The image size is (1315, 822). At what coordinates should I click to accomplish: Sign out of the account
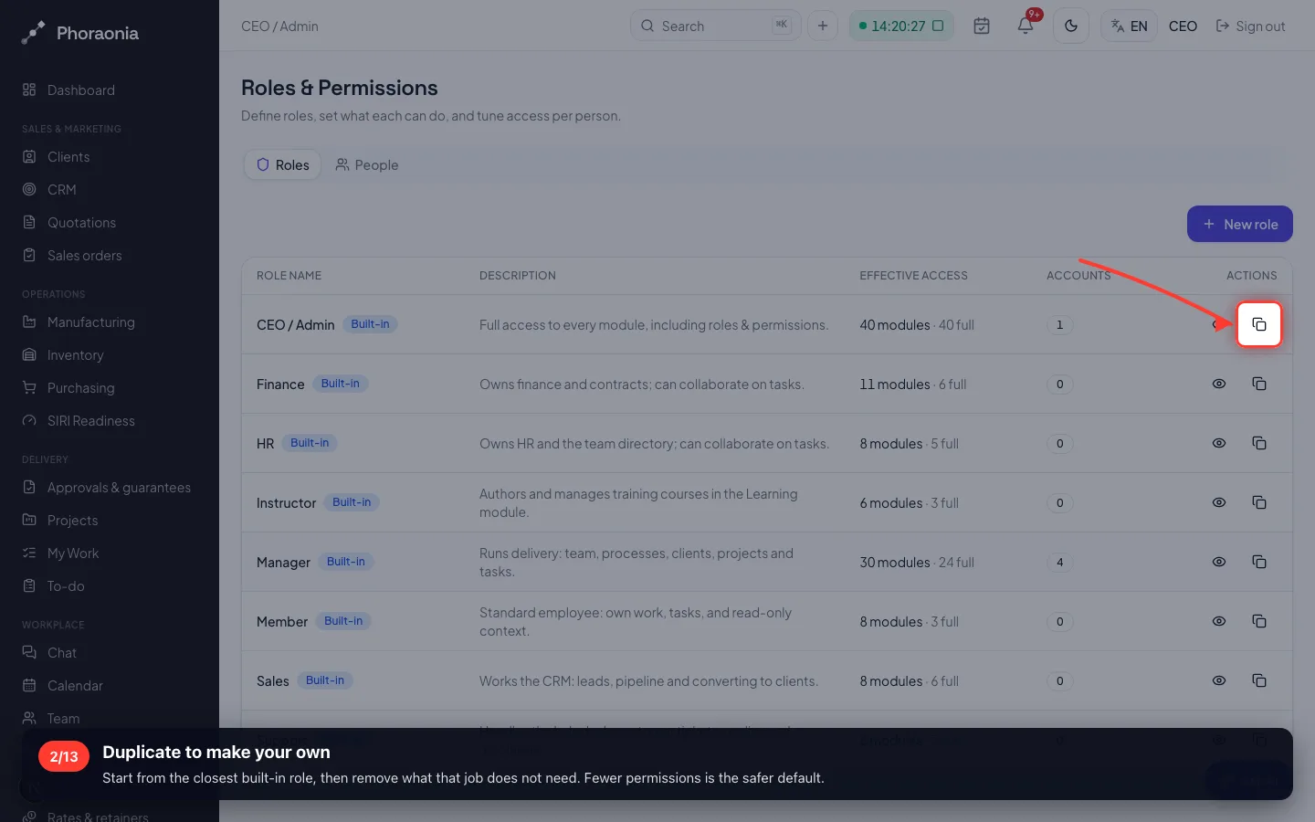[1250, 26]
